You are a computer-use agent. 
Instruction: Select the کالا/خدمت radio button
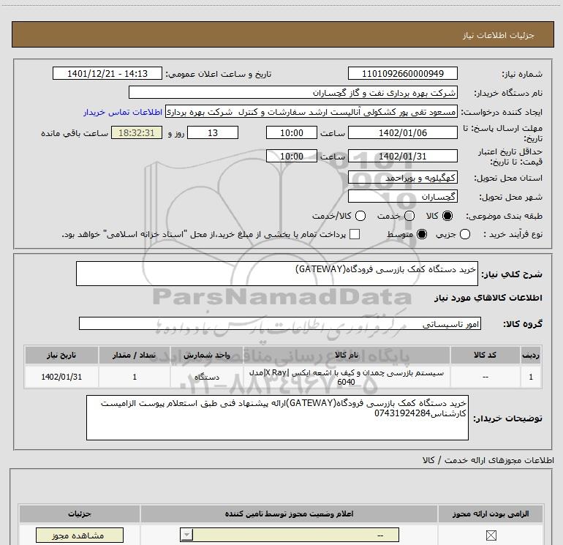click(x=360, y=216)
